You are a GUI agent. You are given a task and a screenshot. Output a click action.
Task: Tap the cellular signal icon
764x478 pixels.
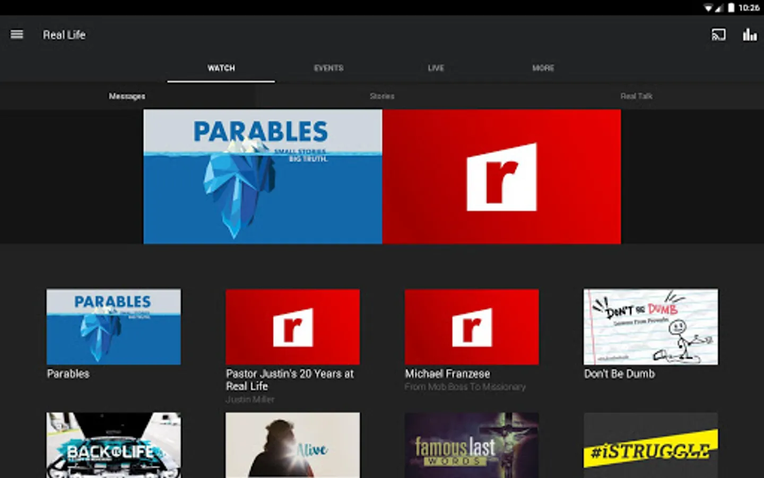pyautogui.click(x=719, y=7)
